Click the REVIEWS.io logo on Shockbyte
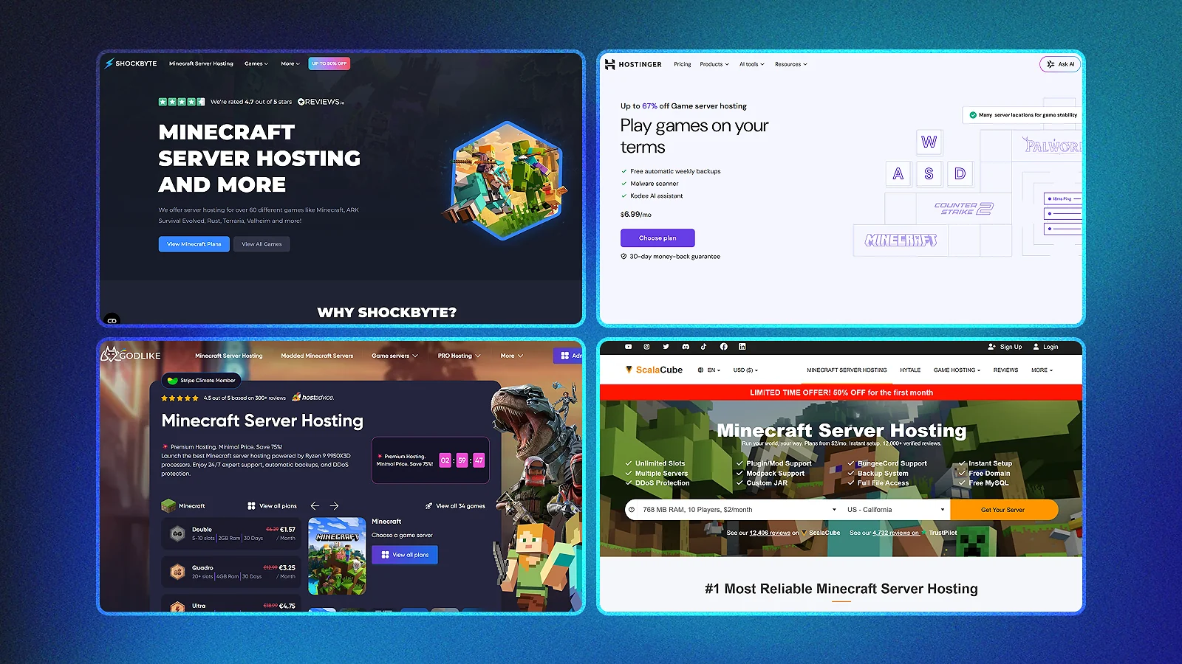The image size is (1182, 664). pos(321,102)
